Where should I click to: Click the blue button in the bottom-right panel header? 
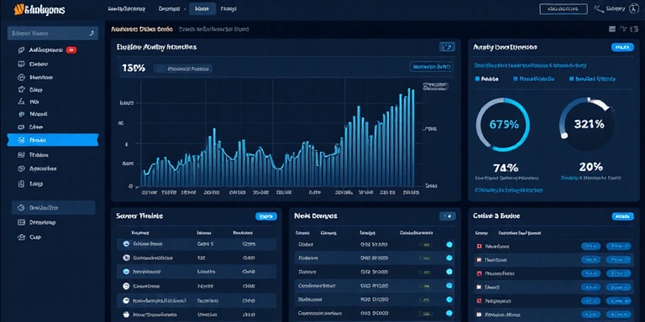tap(623, 216)
